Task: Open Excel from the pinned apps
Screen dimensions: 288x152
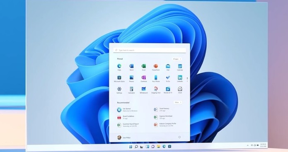Action: [x=144, y=67]
